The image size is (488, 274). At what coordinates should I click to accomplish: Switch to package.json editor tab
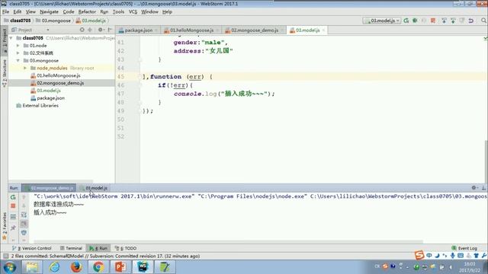tap(138, 30)
